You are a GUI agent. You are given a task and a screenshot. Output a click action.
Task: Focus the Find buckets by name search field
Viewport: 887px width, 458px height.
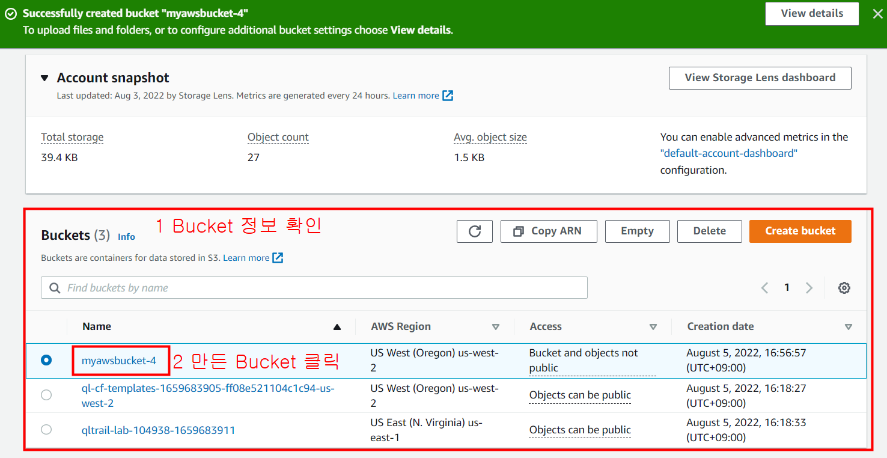(314, 288)
